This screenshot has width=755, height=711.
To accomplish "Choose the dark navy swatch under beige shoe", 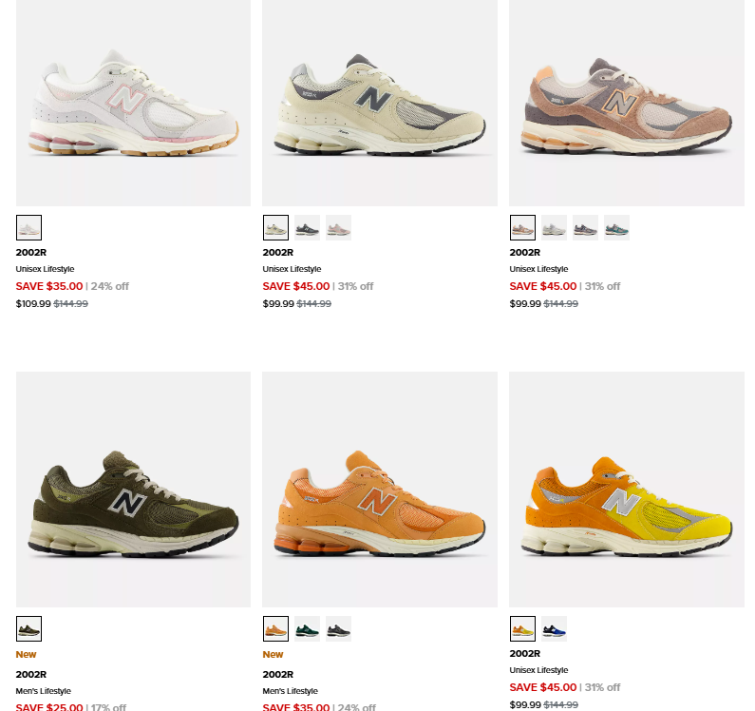I will tap(307, 227).
